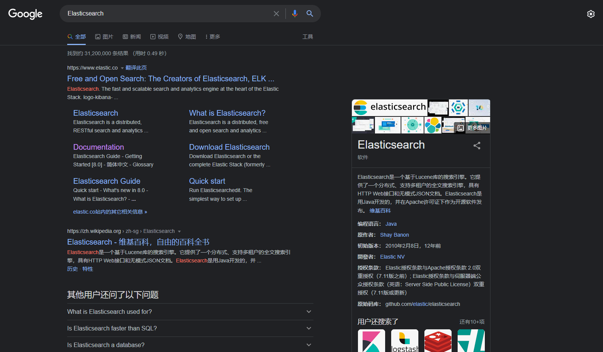Open the Documentation sitelink

99,147
